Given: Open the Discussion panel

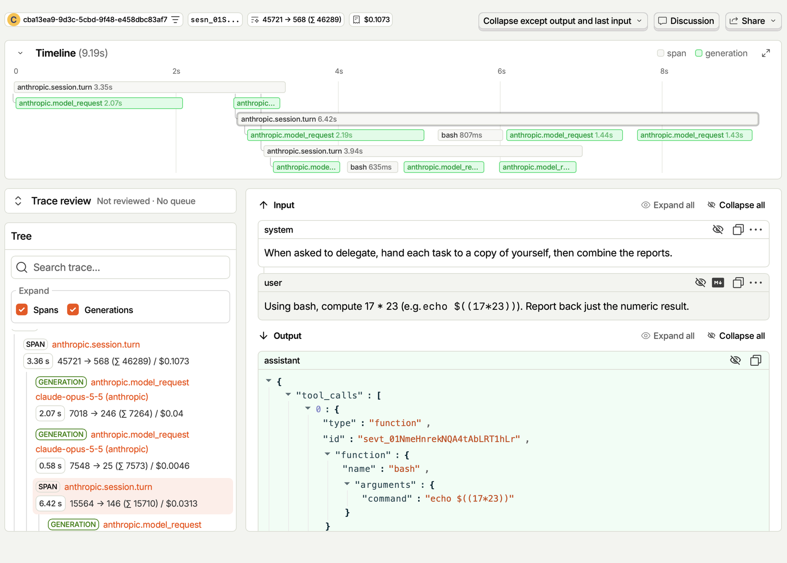Looking at the screenshot, I should tap(686, 21).
